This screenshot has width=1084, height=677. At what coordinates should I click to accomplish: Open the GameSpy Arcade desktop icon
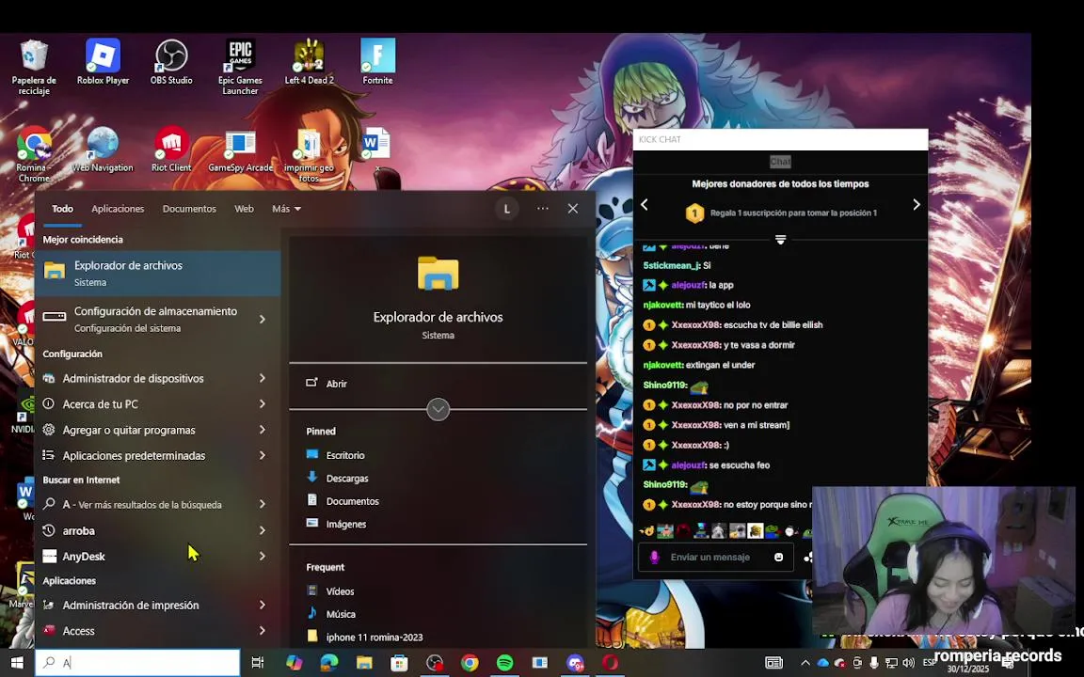240,150
